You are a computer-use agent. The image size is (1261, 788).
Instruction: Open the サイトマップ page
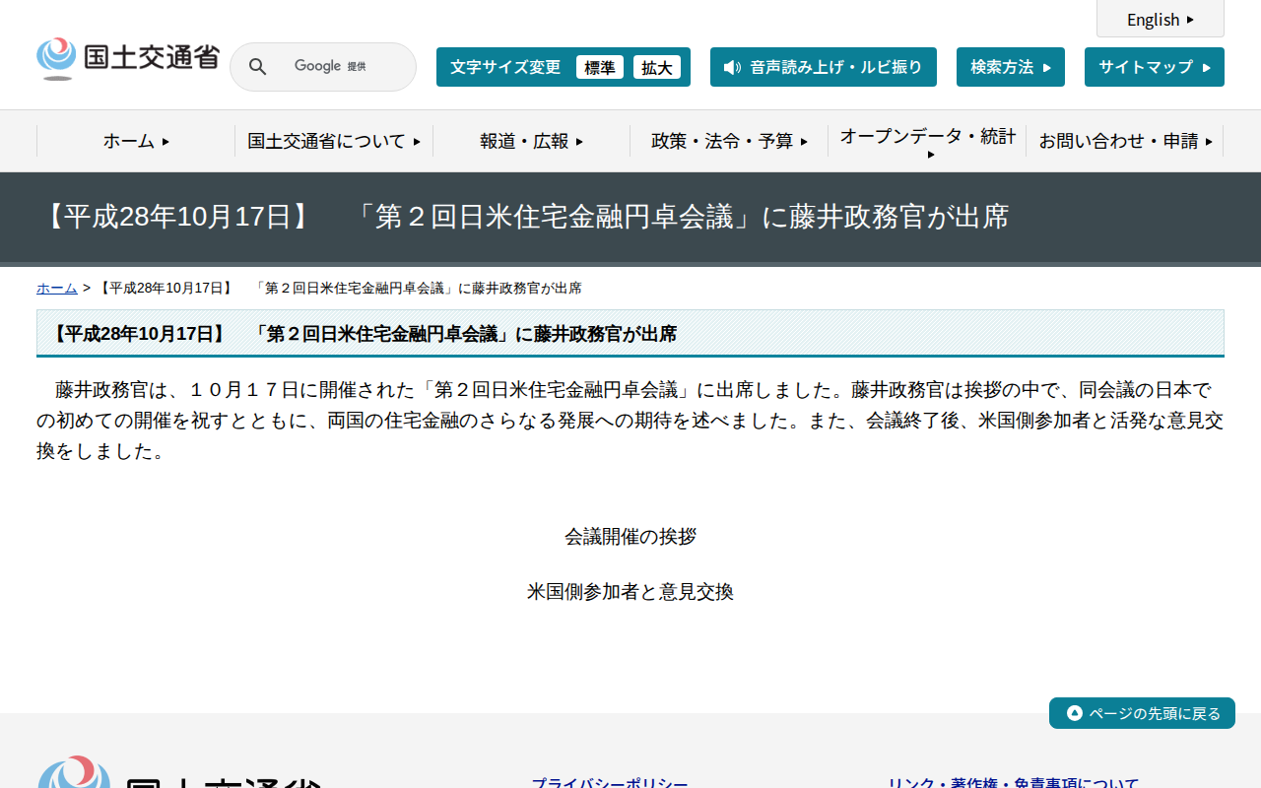click(1154, 67)
